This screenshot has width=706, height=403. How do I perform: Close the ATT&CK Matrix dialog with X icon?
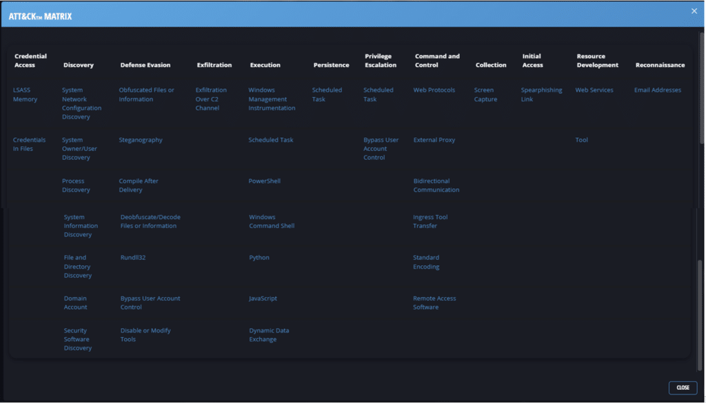click(x=694, y=11)
